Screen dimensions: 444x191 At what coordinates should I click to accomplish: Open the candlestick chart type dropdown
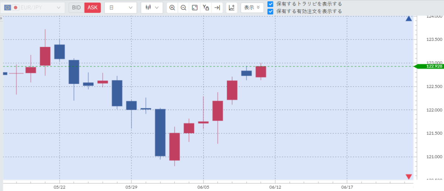click(152, 7)
